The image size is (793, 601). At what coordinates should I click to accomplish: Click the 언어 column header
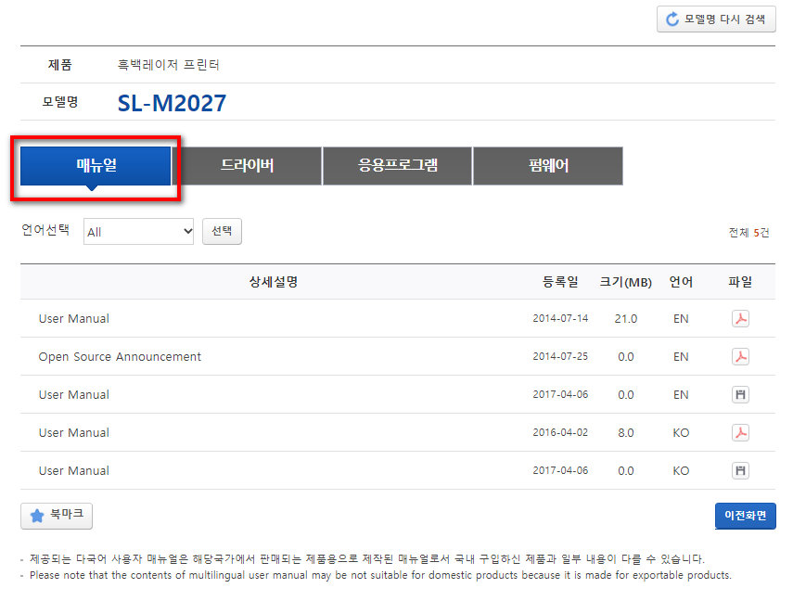pyautogui.click(x=681, y=282)
